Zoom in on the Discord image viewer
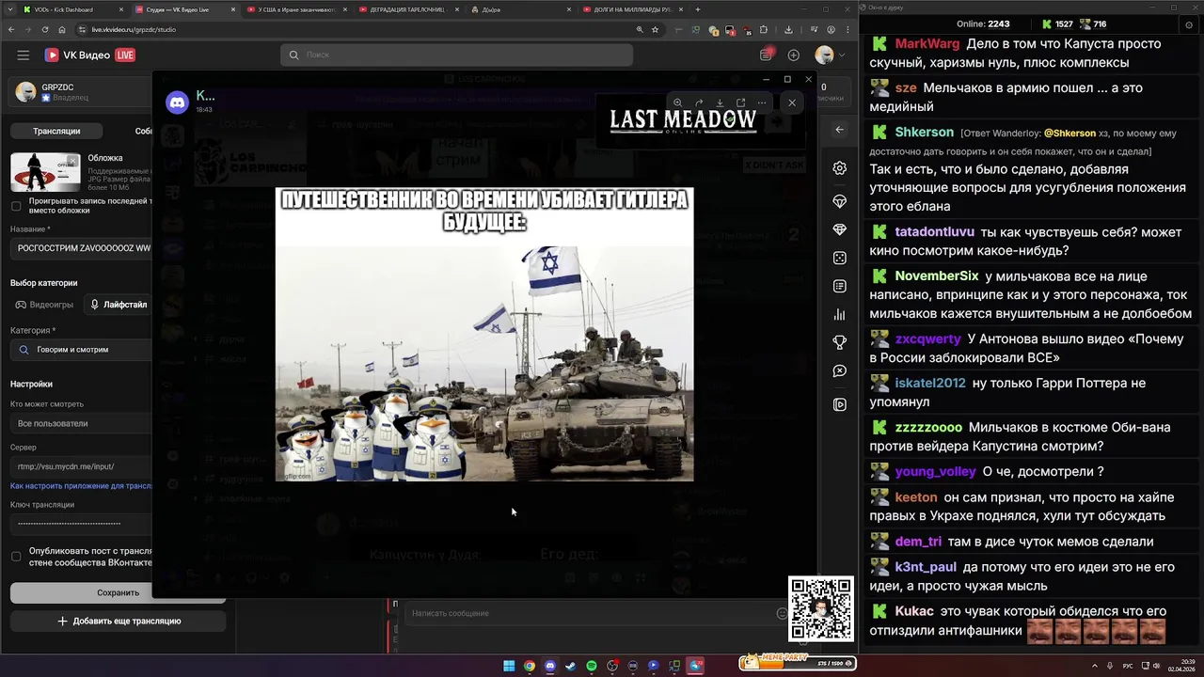The width and height of the screenshot is (1204, 677). pyautogui.click(x=678, y=102)
